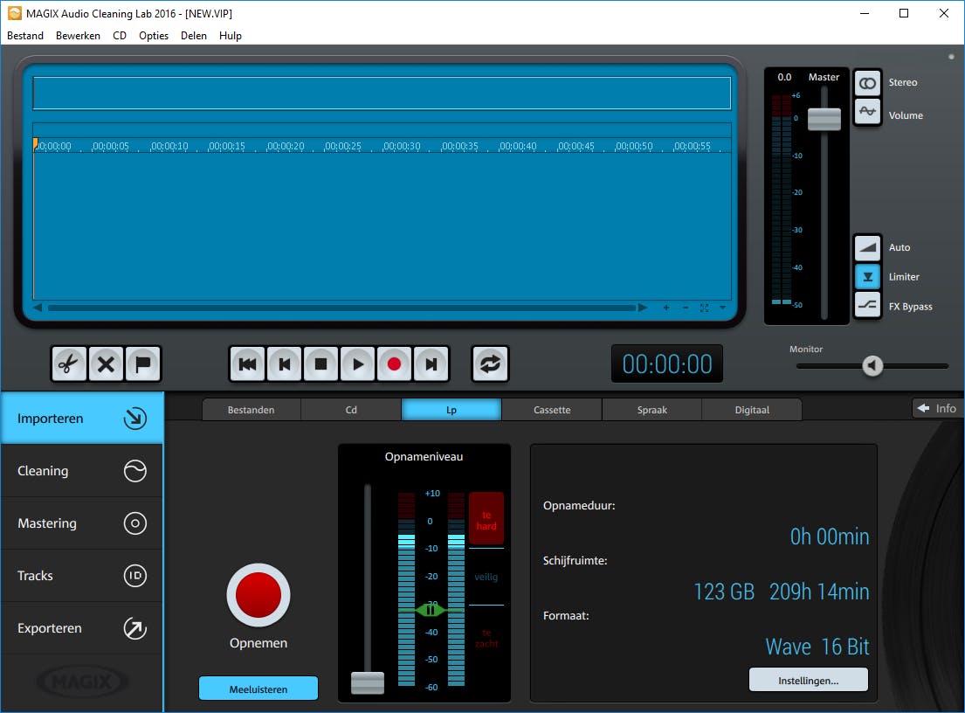
Task: Click the '123 GB' disk space value
Action: (x=724, y=592)
